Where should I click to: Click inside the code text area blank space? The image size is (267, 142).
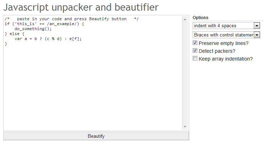pos(93,85)
